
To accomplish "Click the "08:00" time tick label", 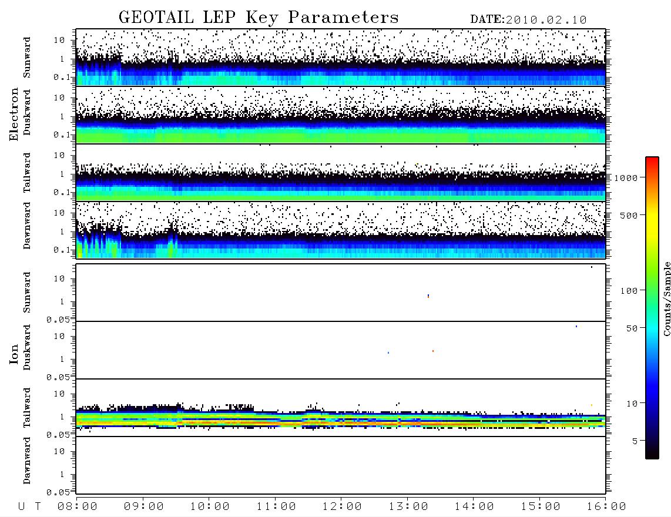I will click(78, 507).
